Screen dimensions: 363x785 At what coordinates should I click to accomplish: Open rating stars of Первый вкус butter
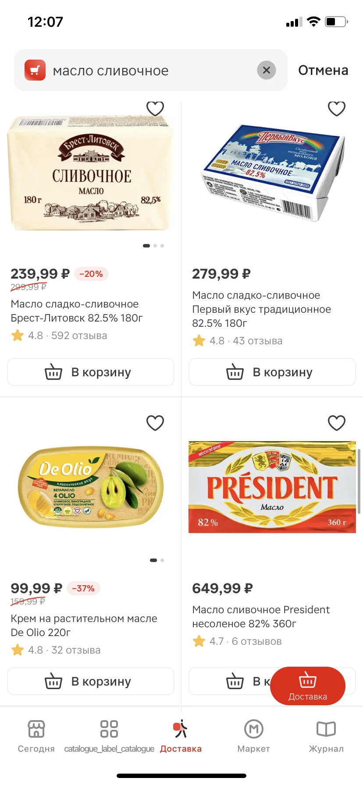point(199,341)
